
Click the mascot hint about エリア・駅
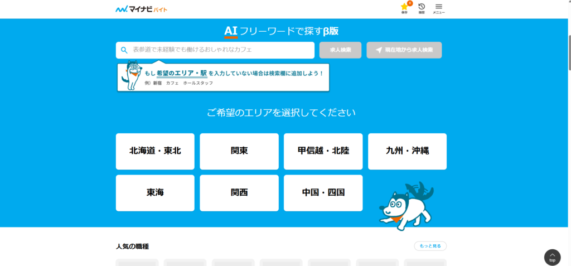click(x=223, y=77)
